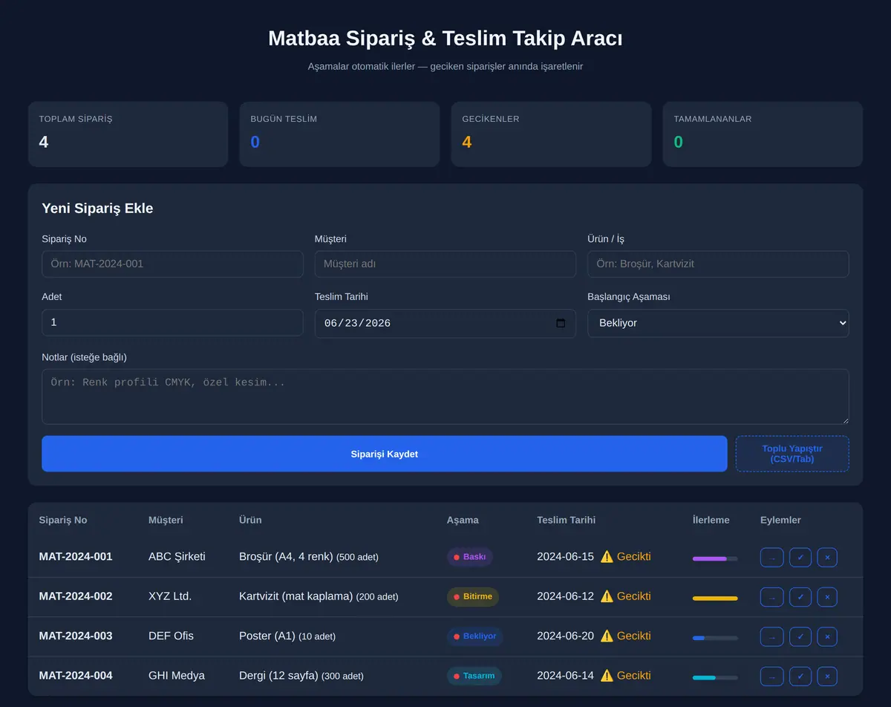The image size is (891, 707).
Task: Click the Tamamlananlar stat card
Action: pyautogui.click(x=763, y=134)
